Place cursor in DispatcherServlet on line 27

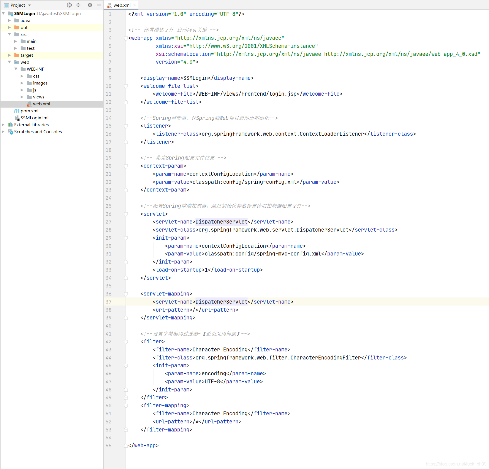click(x=221, y=222)
